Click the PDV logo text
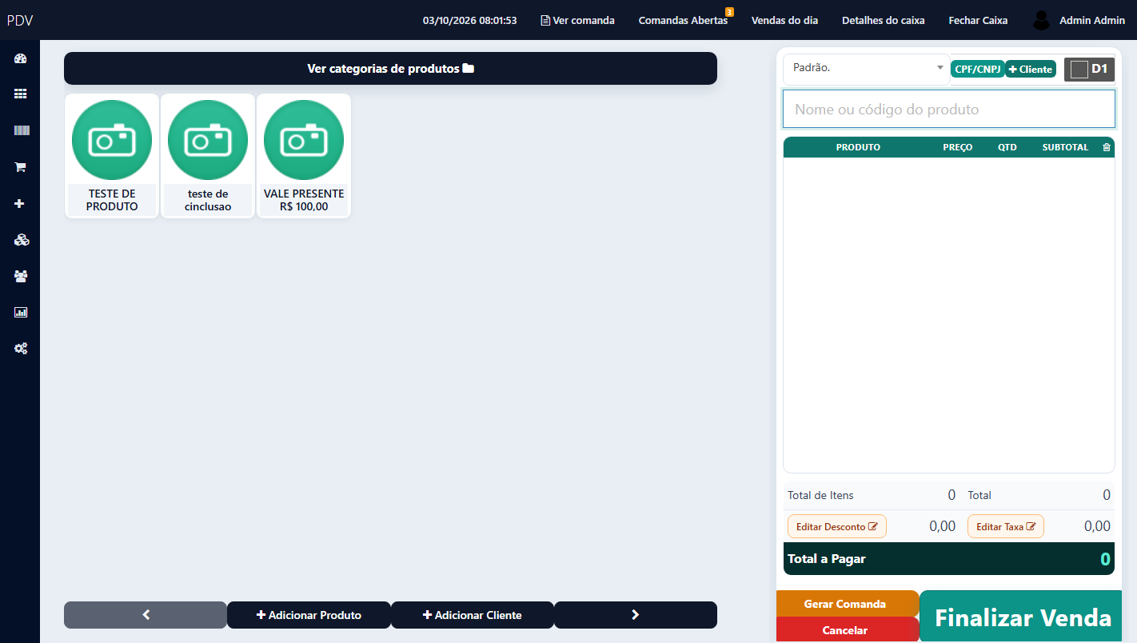The width and height of the screenshot is (1137, 643). (20, 21)
